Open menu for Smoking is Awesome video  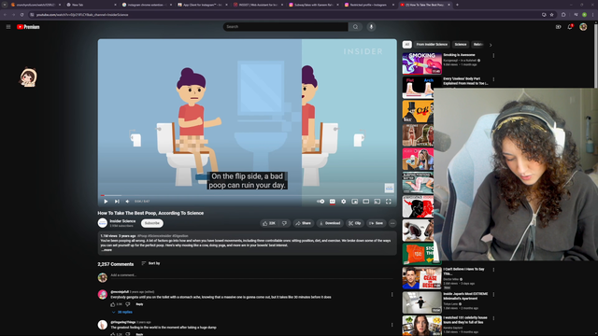pos(493,56)
